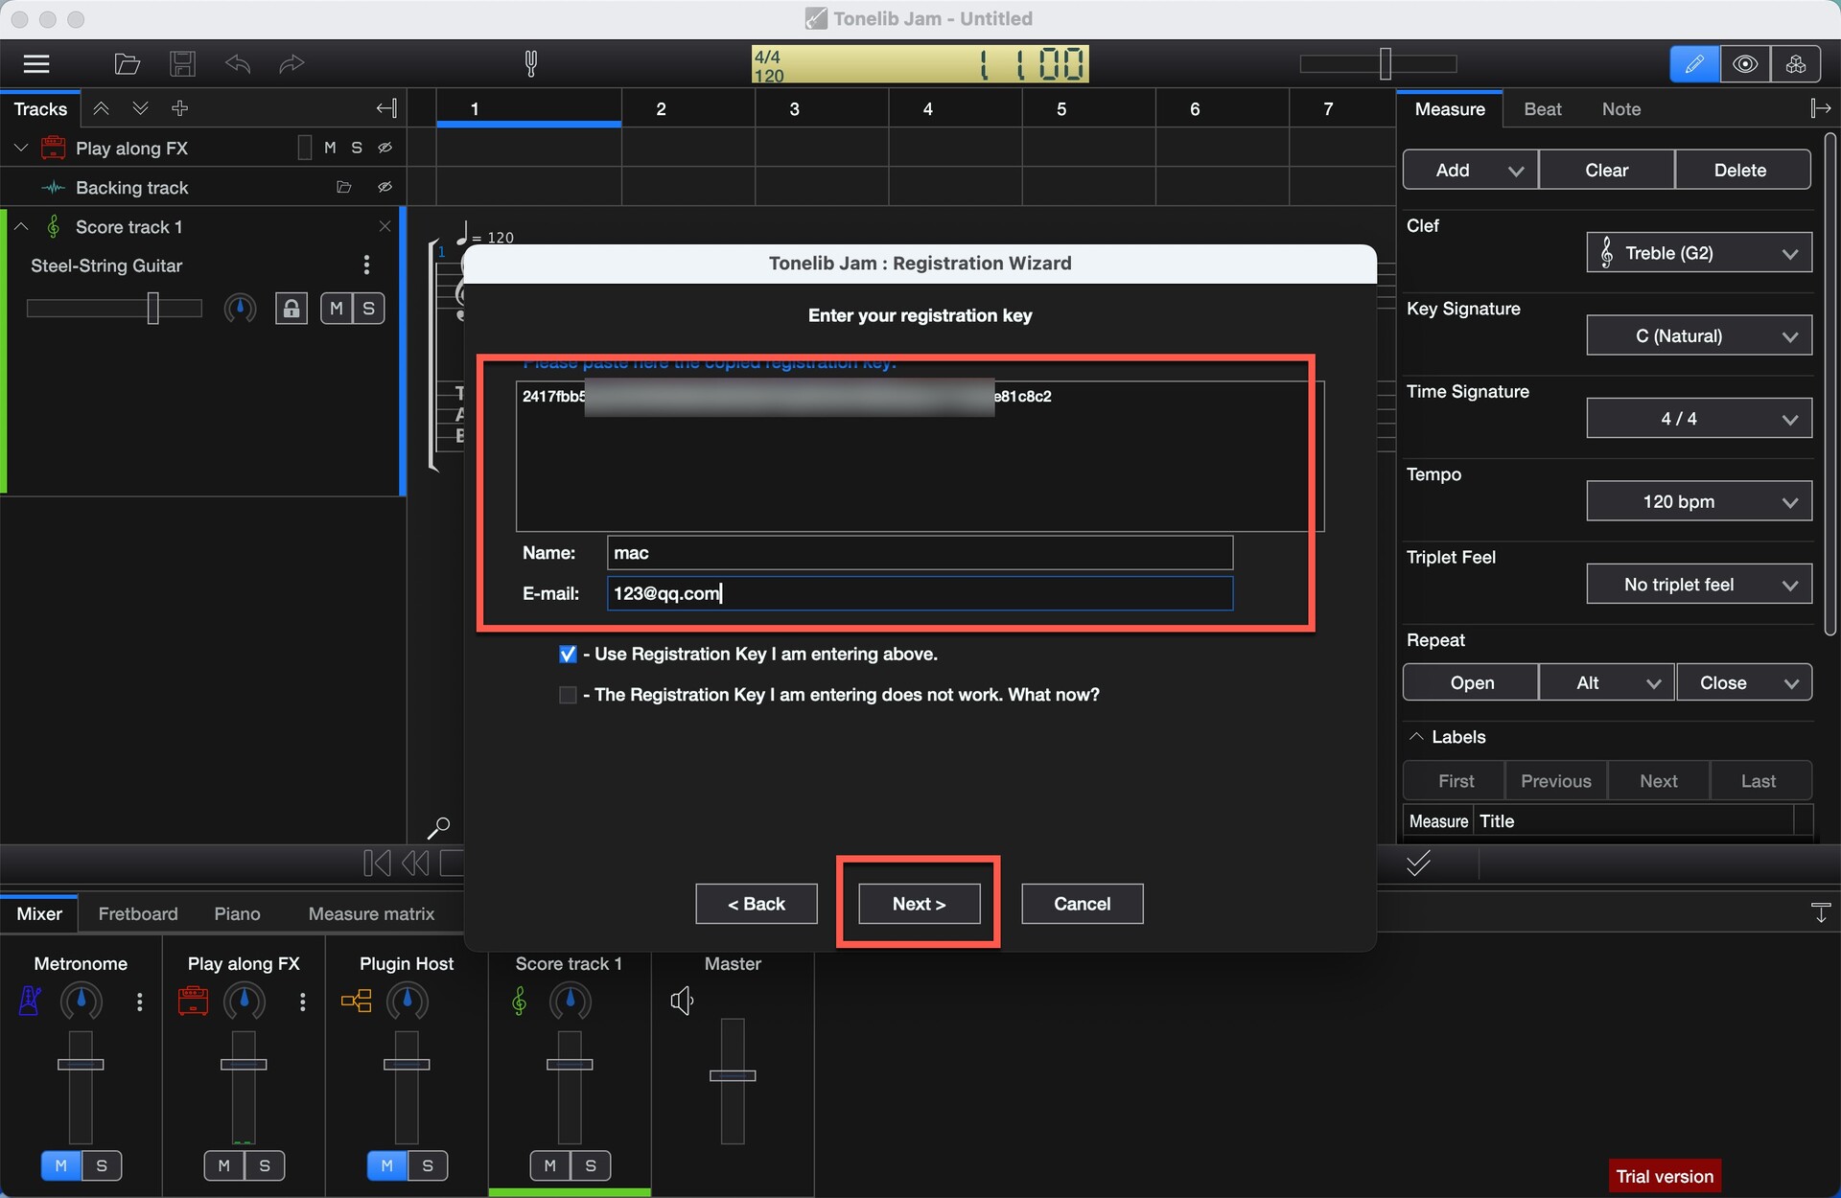
Task: Click Play along FX amp icon in mixer
Action: pos(193,1002)
